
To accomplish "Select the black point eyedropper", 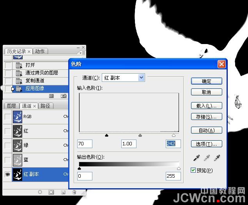I will pyautogui.click(x=197, y=158).
